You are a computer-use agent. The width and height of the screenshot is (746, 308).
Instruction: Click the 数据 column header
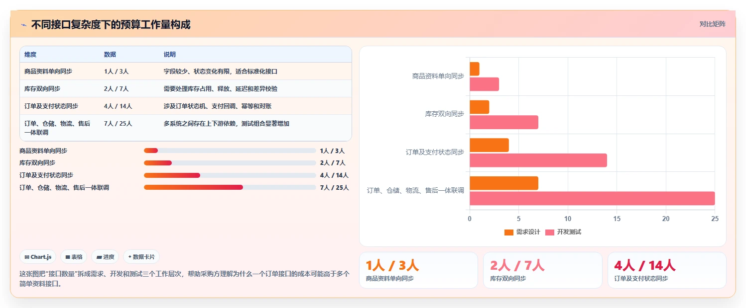[x=110, y=55]
